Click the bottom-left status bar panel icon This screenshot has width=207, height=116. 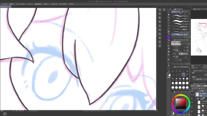5,114
